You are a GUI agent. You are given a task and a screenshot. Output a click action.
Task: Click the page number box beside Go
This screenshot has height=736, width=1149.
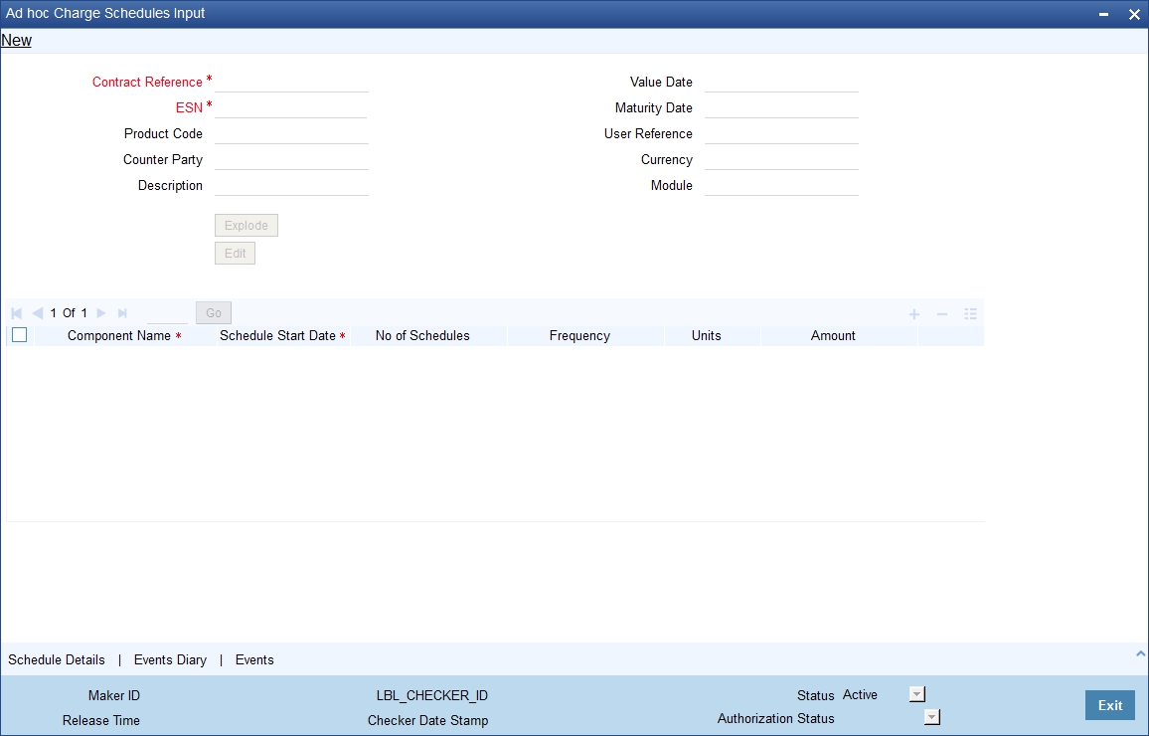coord(167,313)
